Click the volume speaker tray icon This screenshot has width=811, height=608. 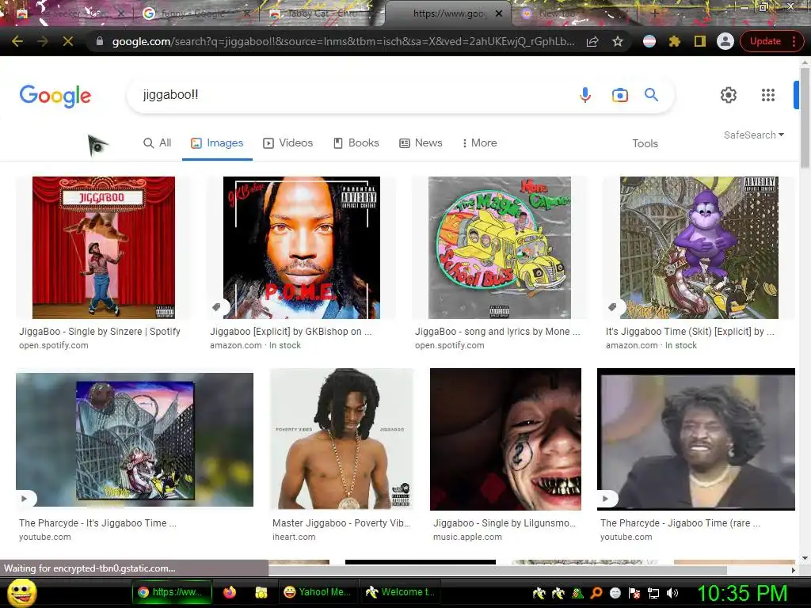(x=672, y=593)
